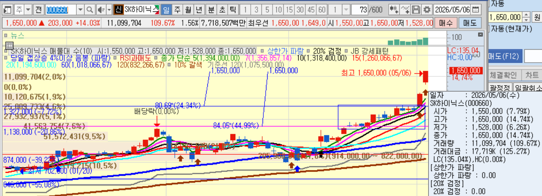Choose the 5 interval button
The width and height of the screenshot is (542, 196).
coord(267,10)
